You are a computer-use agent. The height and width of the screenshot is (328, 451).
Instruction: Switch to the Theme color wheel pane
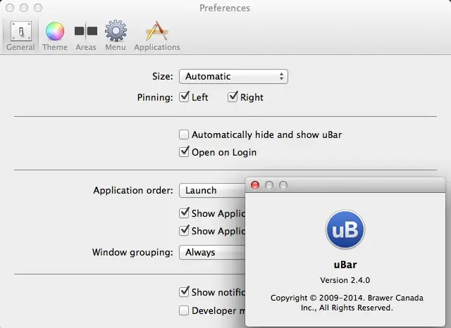[x=55, y=36]
